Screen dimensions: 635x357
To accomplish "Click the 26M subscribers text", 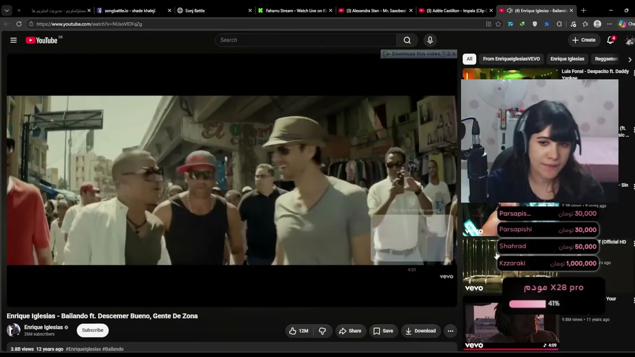I will coord(39,334).
